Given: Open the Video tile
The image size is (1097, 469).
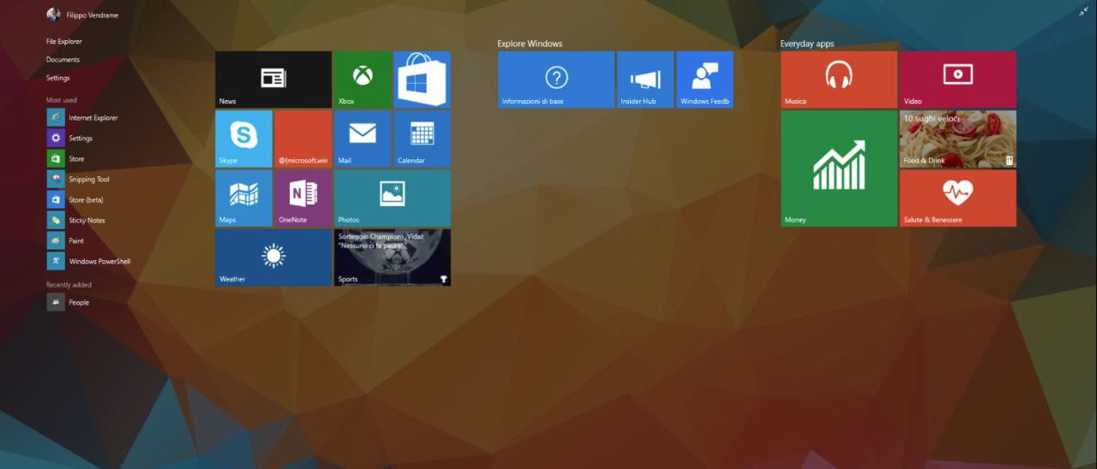Looking at the screenshot, I should tap(958, 80).
